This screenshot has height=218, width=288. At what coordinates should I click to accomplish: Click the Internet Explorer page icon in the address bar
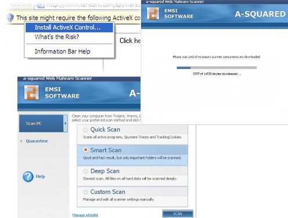tap(40, 5)
